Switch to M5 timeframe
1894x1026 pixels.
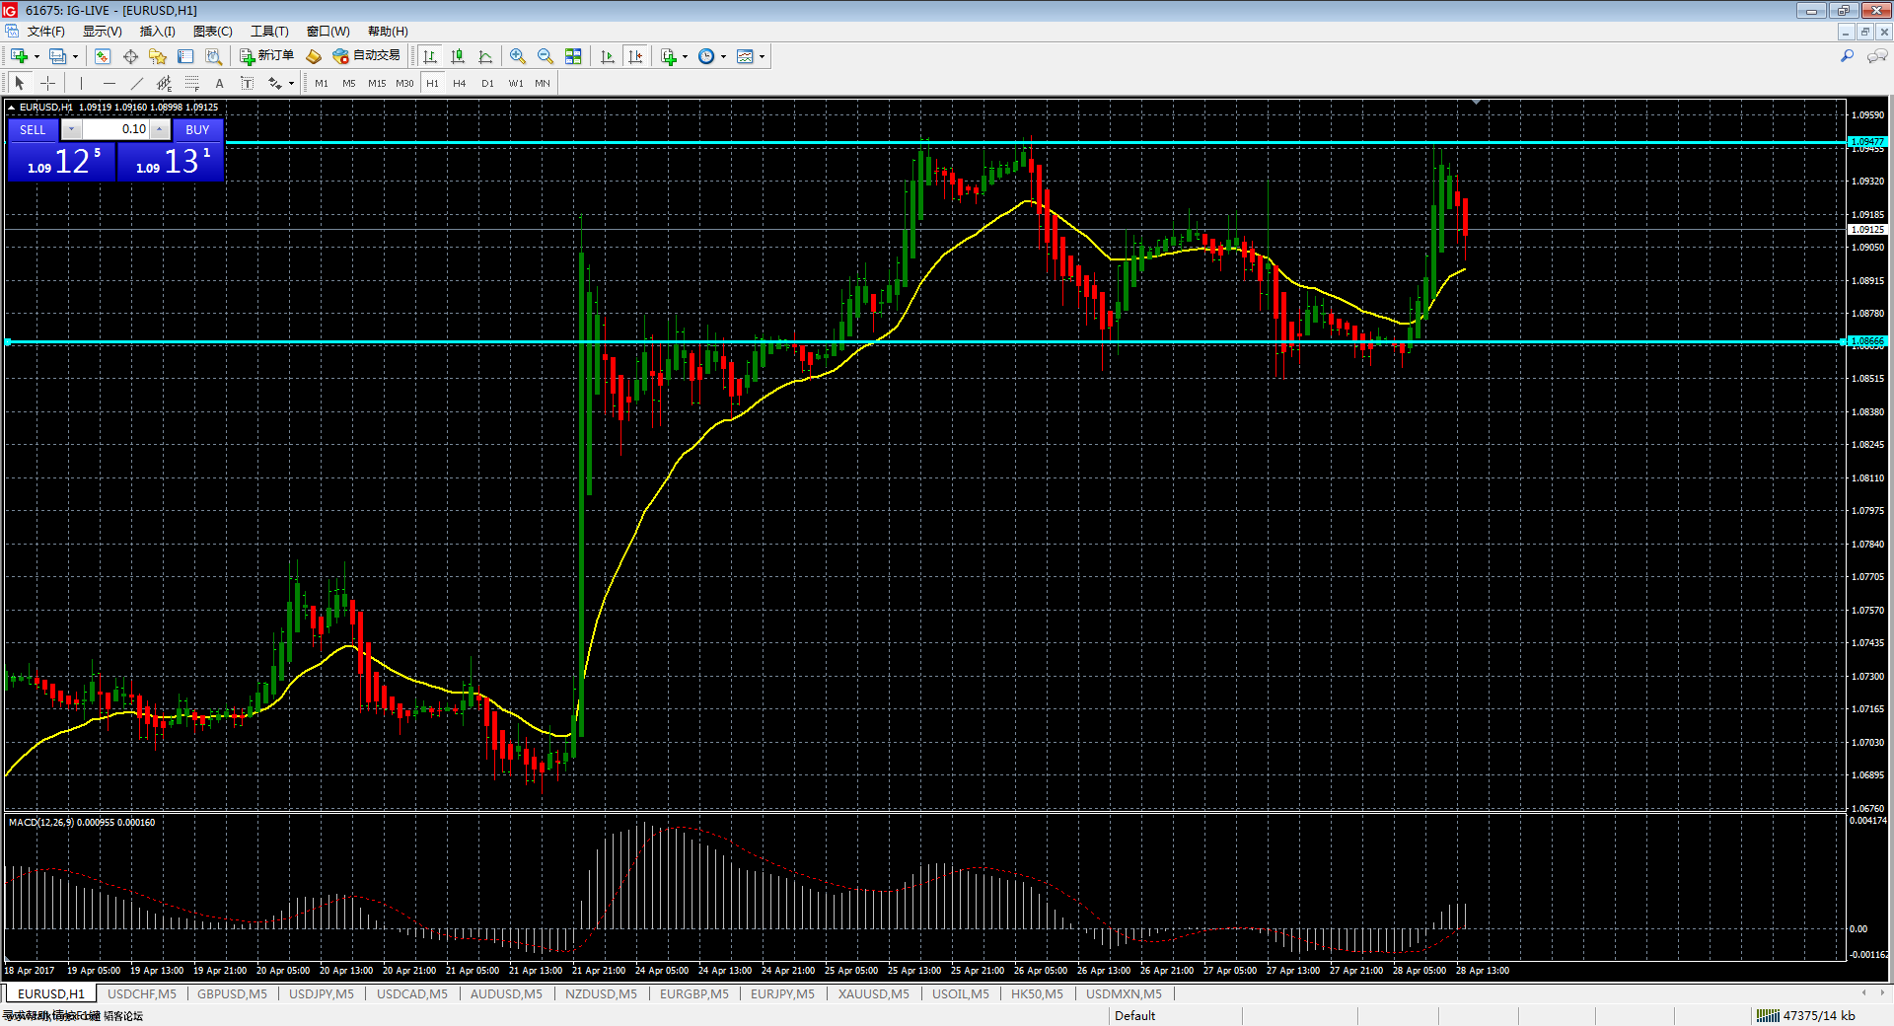click(349, 83)
